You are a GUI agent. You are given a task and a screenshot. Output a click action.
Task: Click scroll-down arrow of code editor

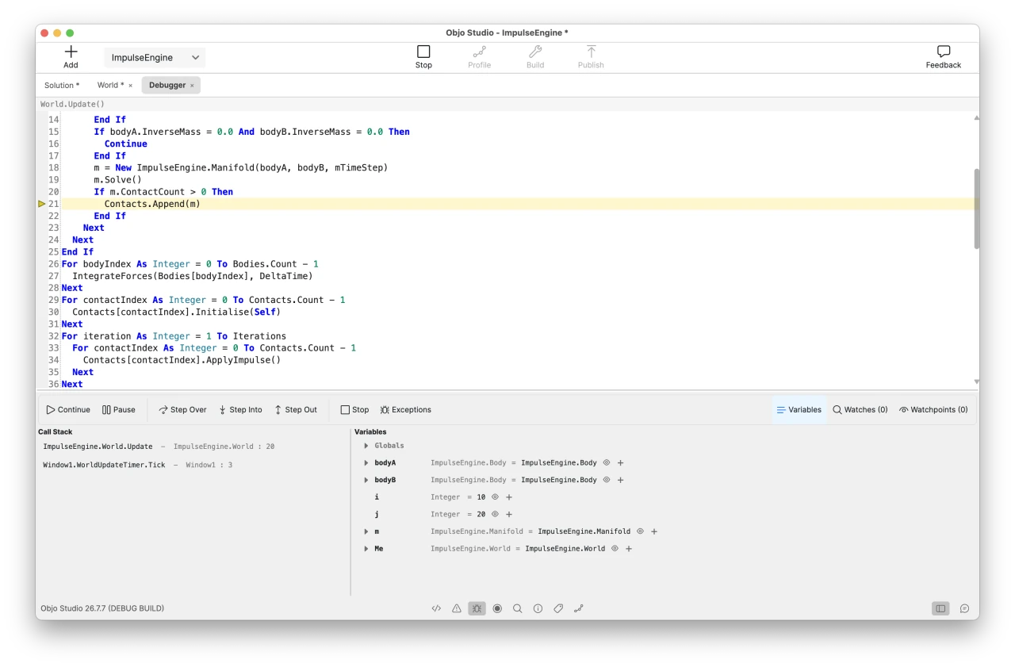(x=976, y=382)
